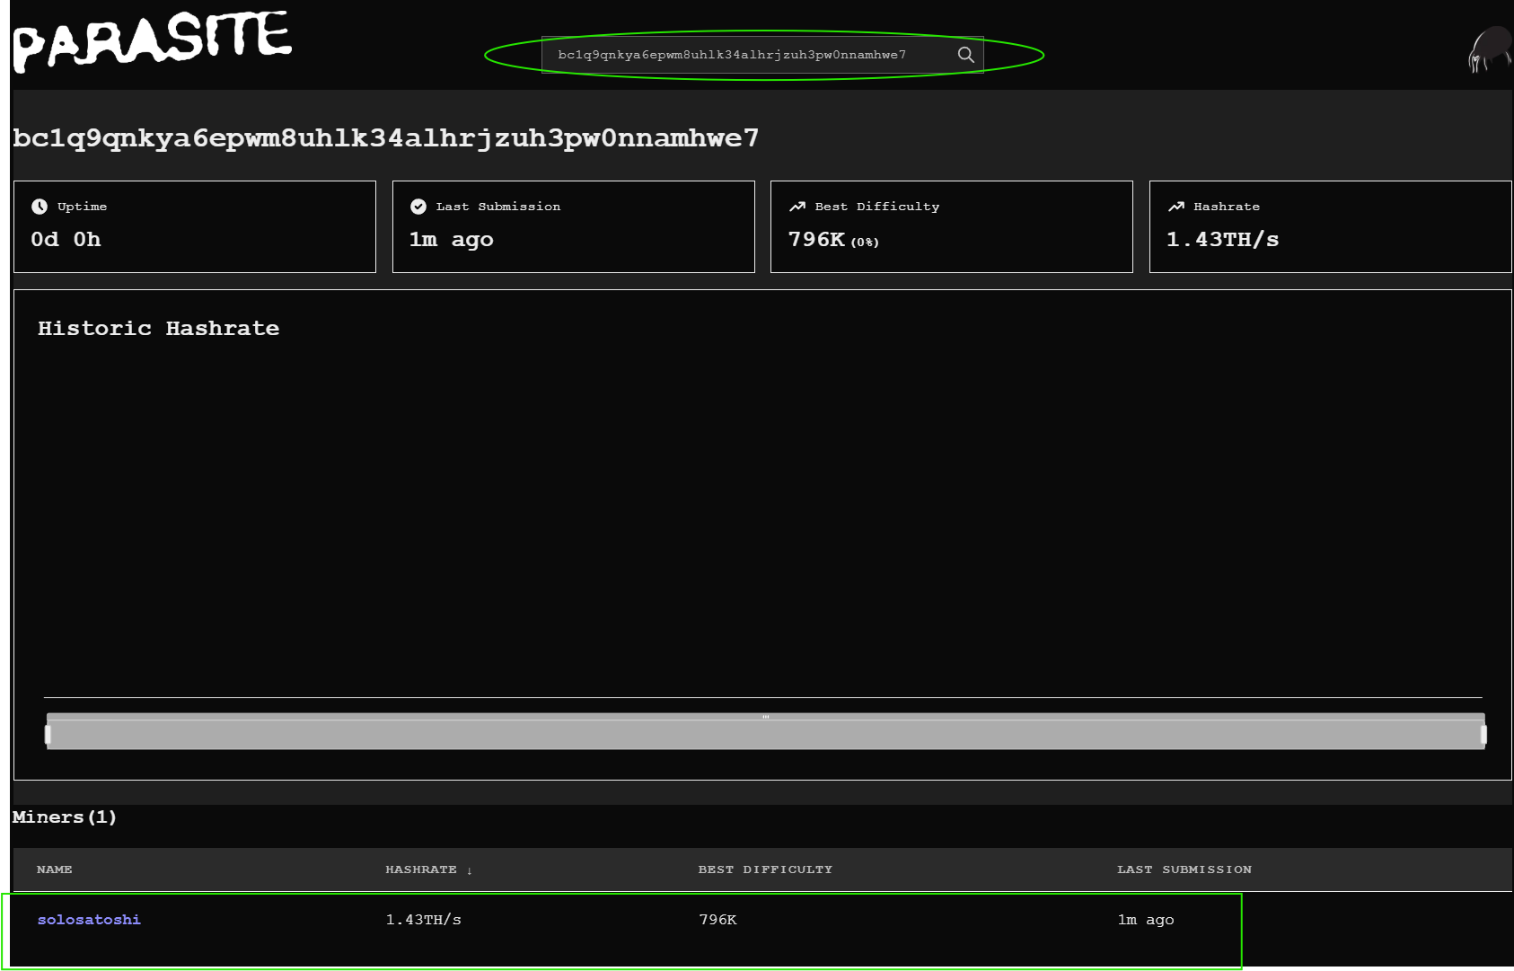
Task: Click the Uptime stat card
Action: coord(194,226)
